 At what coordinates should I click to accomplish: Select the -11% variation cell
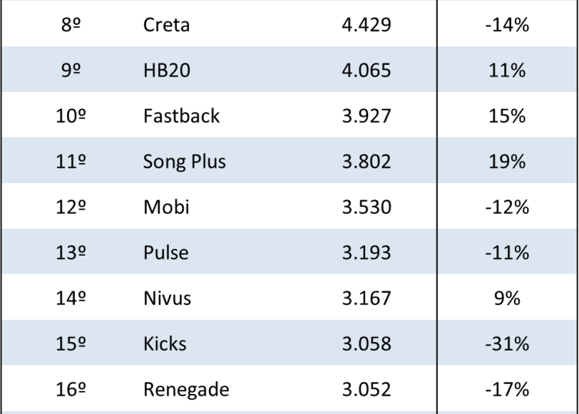507,252
